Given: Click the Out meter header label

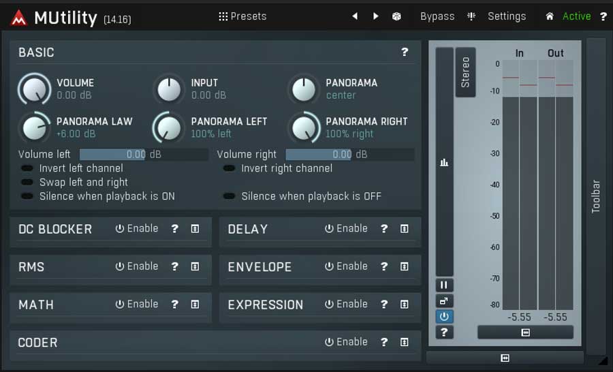Looking at the screenshot, I should pos(556,53).
